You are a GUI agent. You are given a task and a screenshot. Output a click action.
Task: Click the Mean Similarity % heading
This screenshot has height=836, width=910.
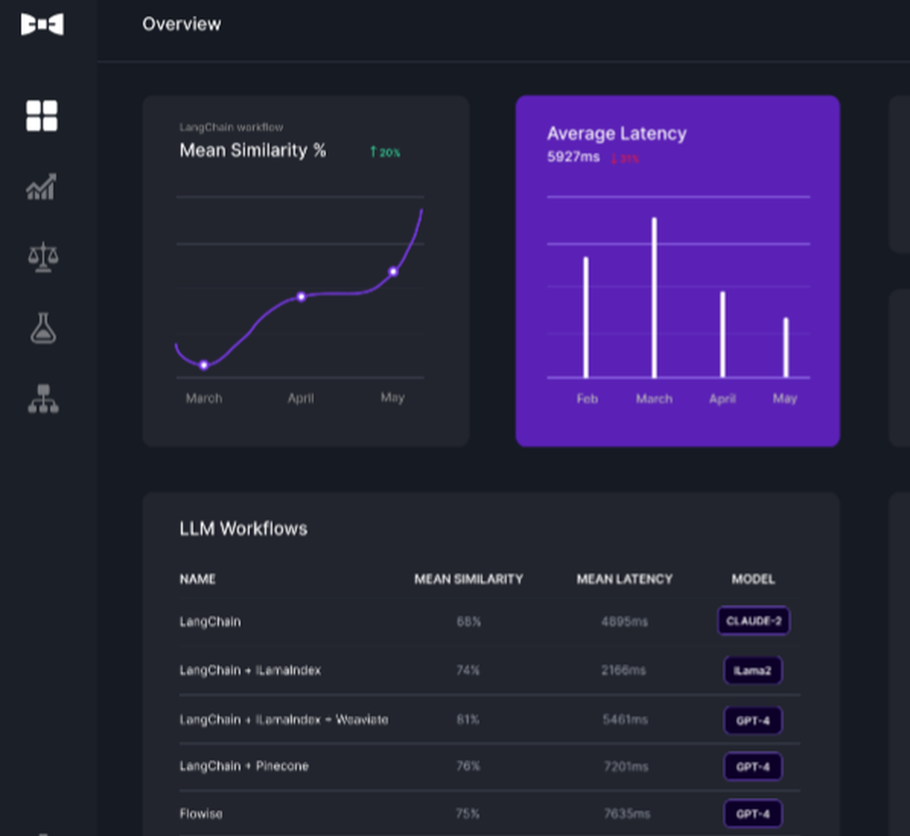coord(252,150)
